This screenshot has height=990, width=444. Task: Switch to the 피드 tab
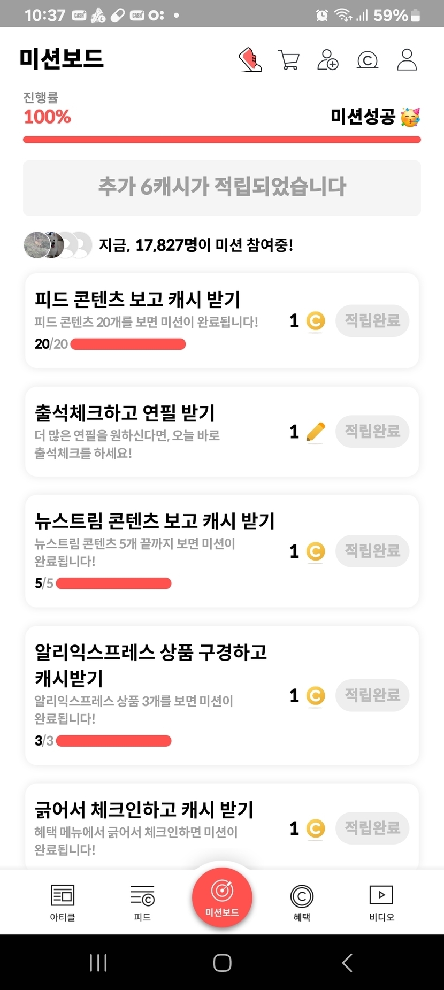142,902
